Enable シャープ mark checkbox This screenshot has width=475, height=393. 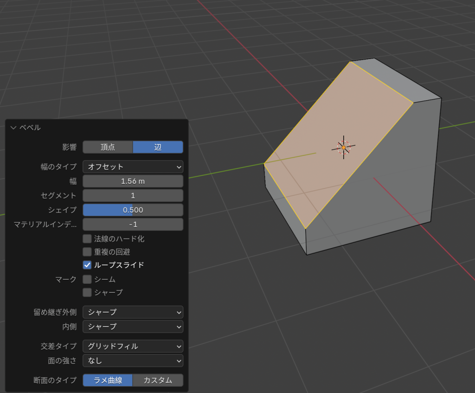[87, 292]
